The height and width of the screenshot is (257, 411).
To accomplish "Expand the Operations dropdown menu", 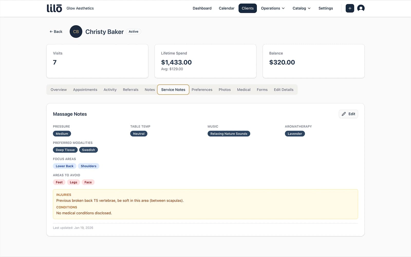I will 273,8.
